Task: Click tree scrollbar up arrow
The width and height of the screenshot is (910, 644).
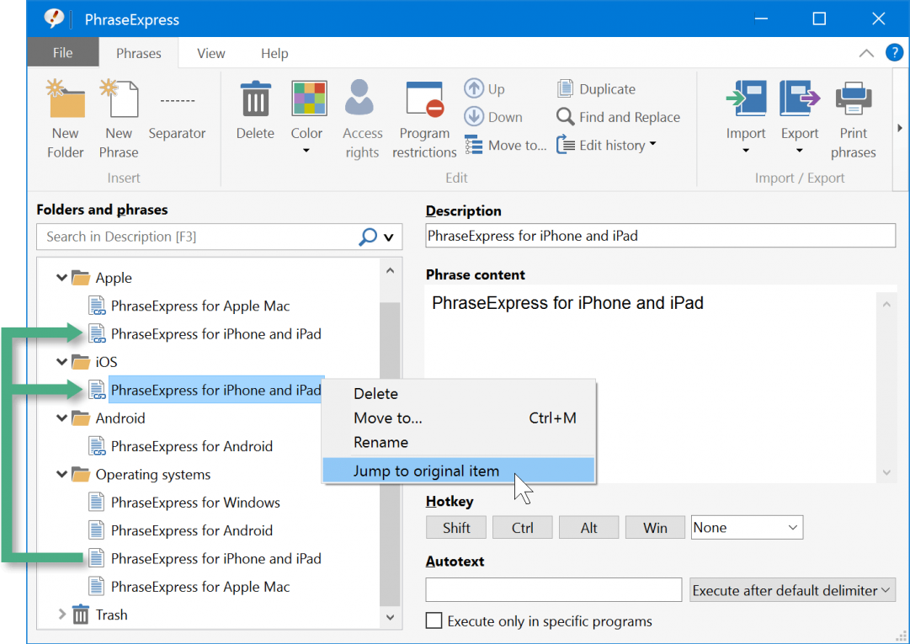Action: coord(390,270)
